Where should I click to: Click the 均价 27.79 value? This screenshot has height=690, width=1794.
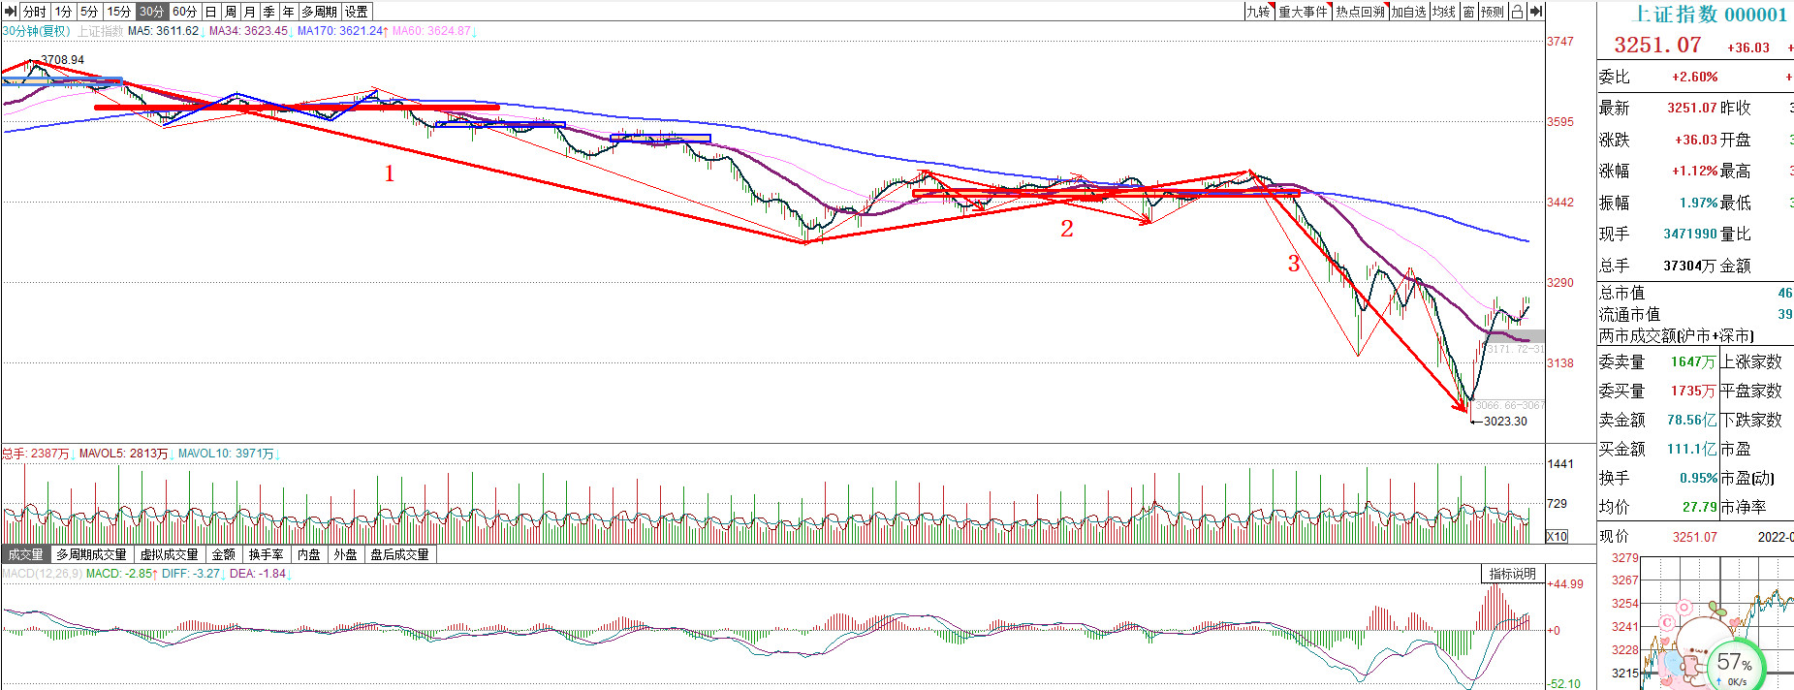(x=1700, y=507)
